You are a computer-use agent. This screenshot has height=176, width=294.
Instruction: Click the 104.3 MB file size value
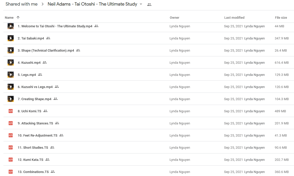(282, 99)
